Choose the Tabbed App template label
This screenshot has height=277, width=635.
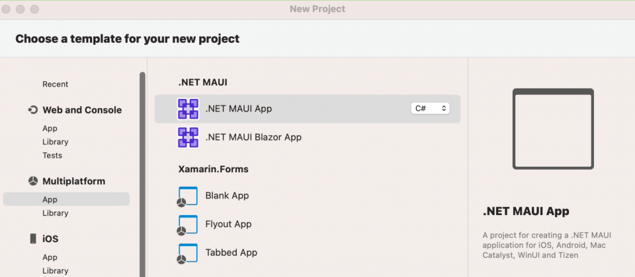point(231,253)
